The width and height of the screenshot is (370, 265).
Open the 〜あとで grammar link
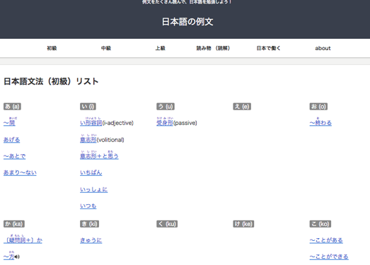[x=14, y=156]
